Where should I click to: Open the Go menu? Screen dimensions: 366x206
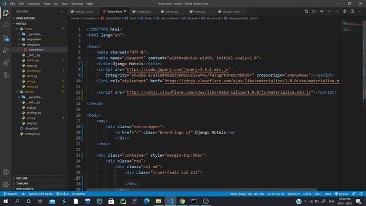point(56,4)
